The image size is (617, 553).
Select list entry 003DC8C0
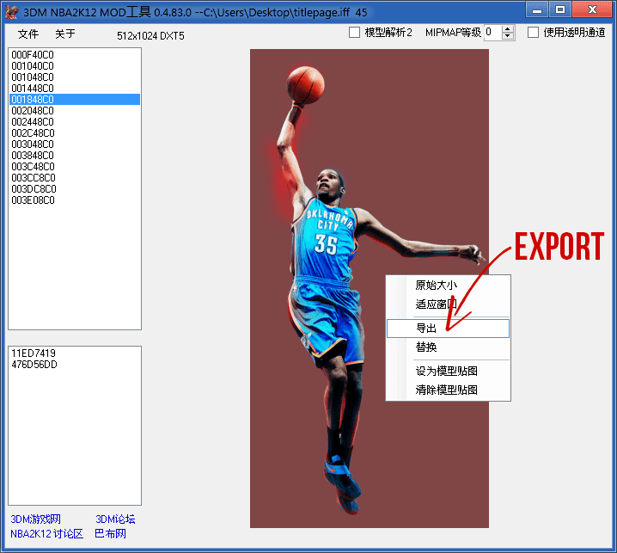coord(75,189)
